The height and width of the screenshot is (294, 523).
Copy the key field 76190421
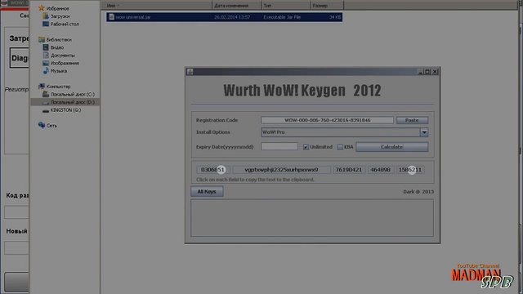(x=349, y=170)
